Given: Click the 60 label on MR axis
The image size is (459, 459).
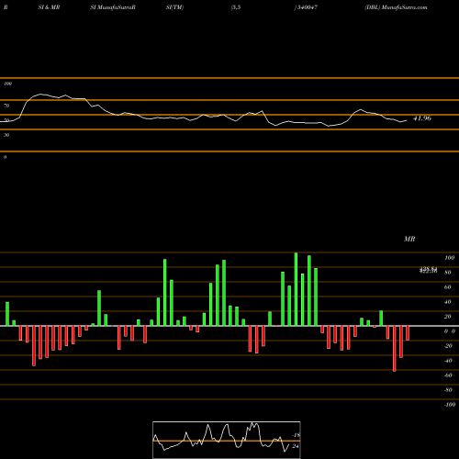Looking at the screenshot, I should tap(448, 287).
